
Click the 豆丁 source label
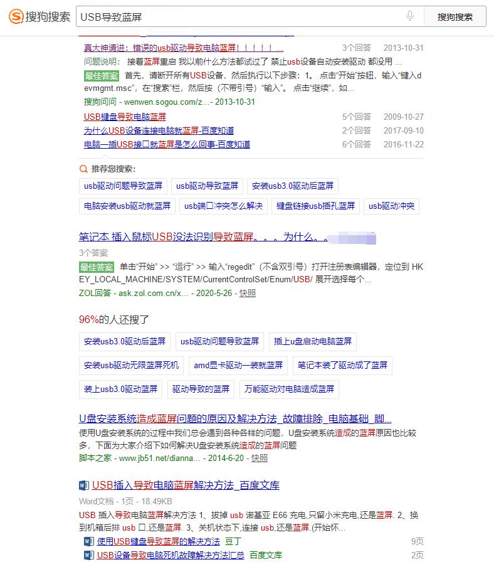tap(233, 541)
